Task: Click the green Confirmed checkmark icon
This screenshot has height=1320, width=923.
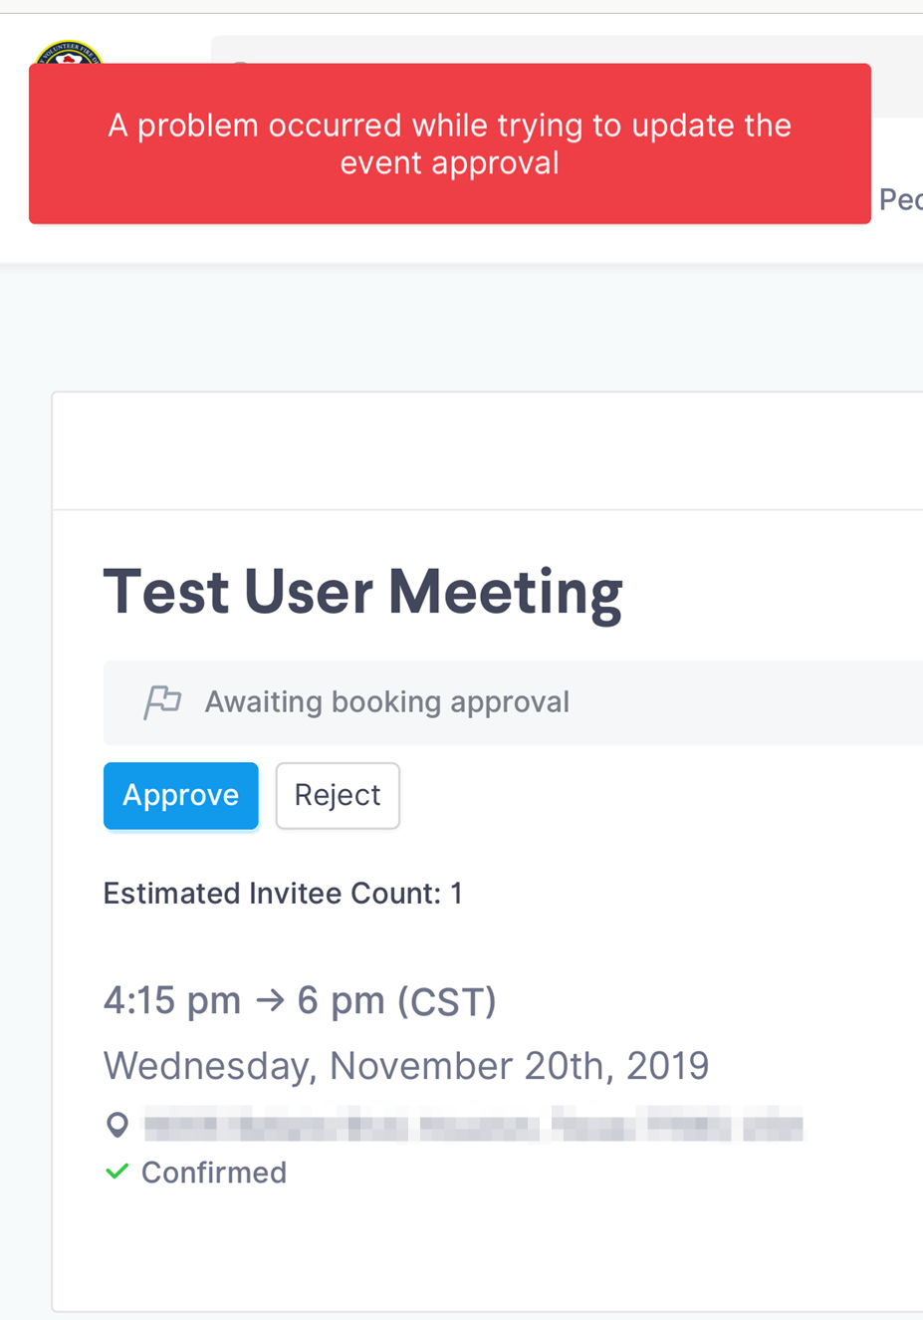Action: tap(117, 1172)
